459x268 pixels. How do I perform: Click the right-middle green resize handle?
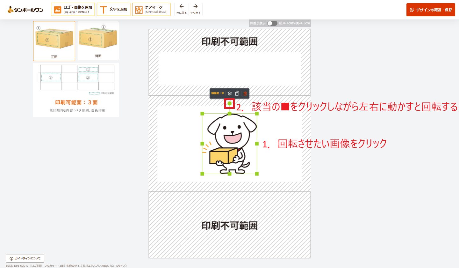tap(257, 144)
